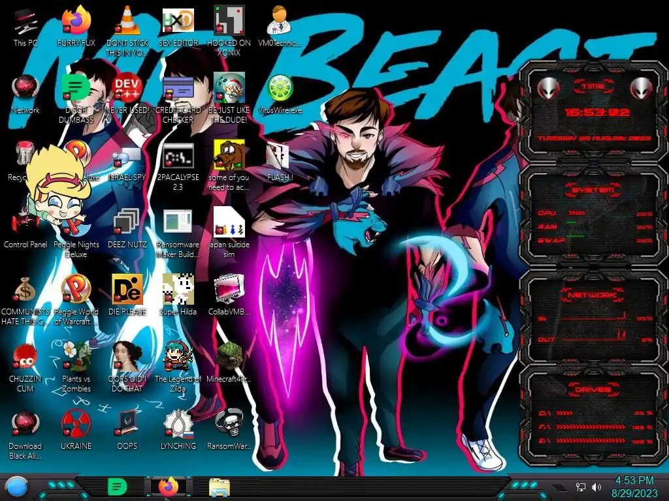The image size is (669, 501).
Task: Click the F:\ drive usage row
Action: tap(596, 427)
